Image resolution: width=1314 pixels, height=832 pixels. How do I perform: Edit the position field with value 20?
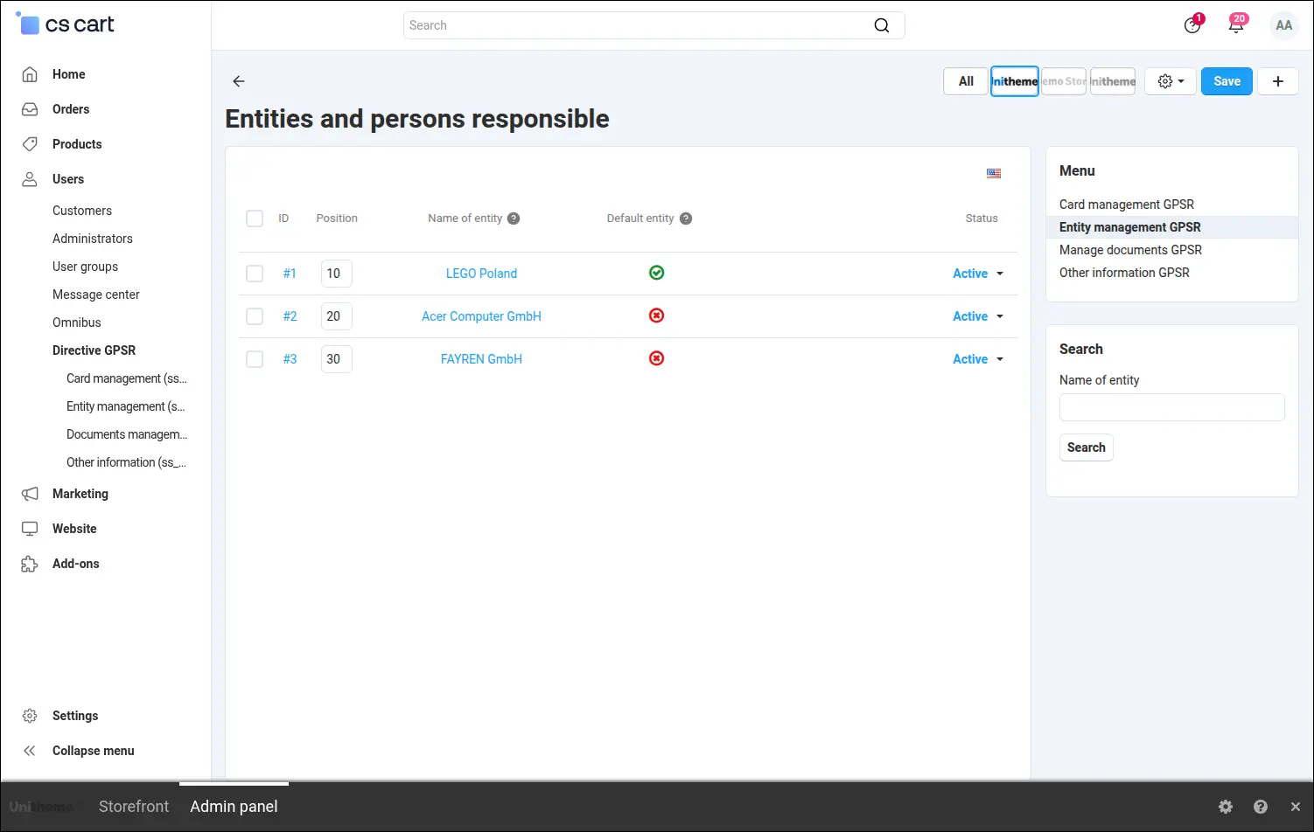[x=337, y=316]
